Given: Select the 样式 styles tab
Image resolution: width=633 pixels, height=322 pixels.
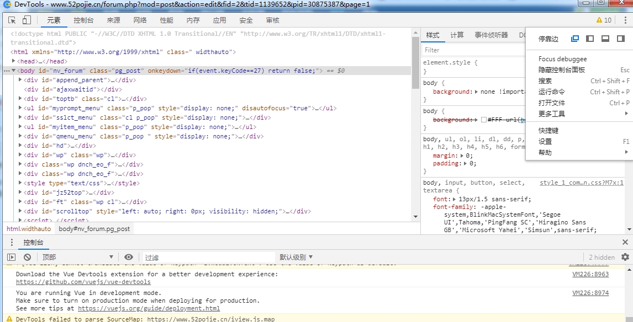Looking at the screenshot, I should (432, 35).
